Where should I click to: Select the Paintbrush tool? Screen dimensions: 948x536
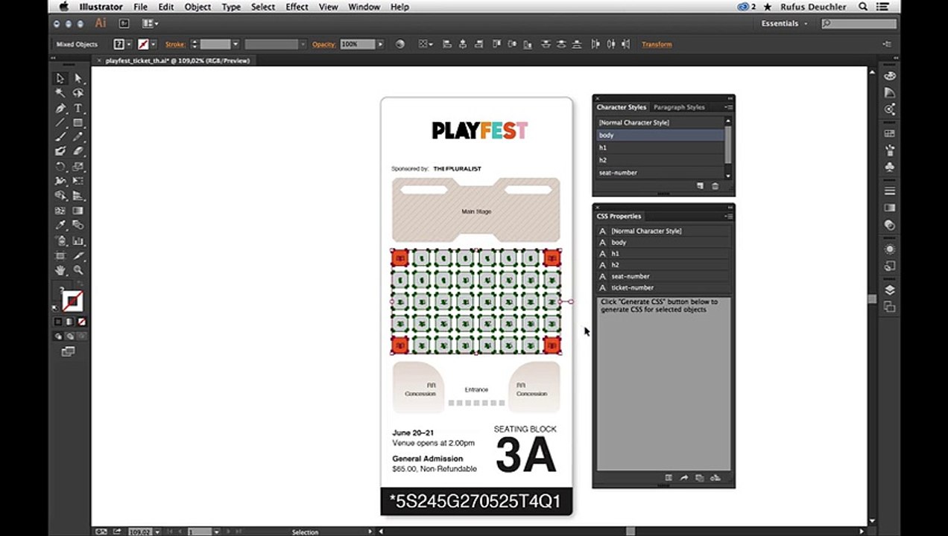60,137
